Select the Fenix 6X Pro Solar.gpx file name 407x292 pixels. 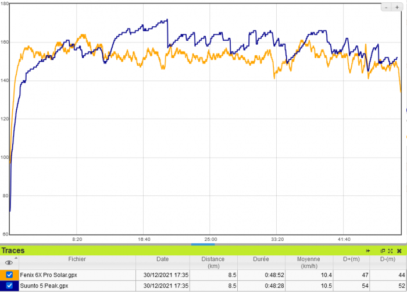pos(48,275)
